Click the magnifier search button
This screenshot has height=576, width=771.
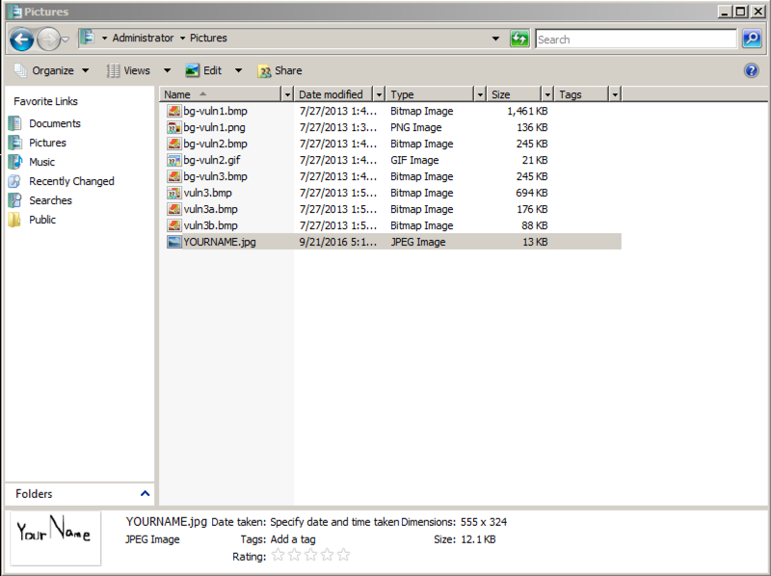click(x=752, y=39)
